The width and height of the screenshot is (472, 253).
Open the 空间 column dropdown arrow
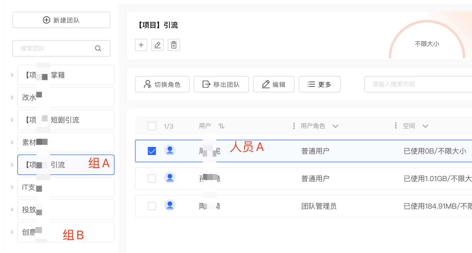click(x=425, y=126)
